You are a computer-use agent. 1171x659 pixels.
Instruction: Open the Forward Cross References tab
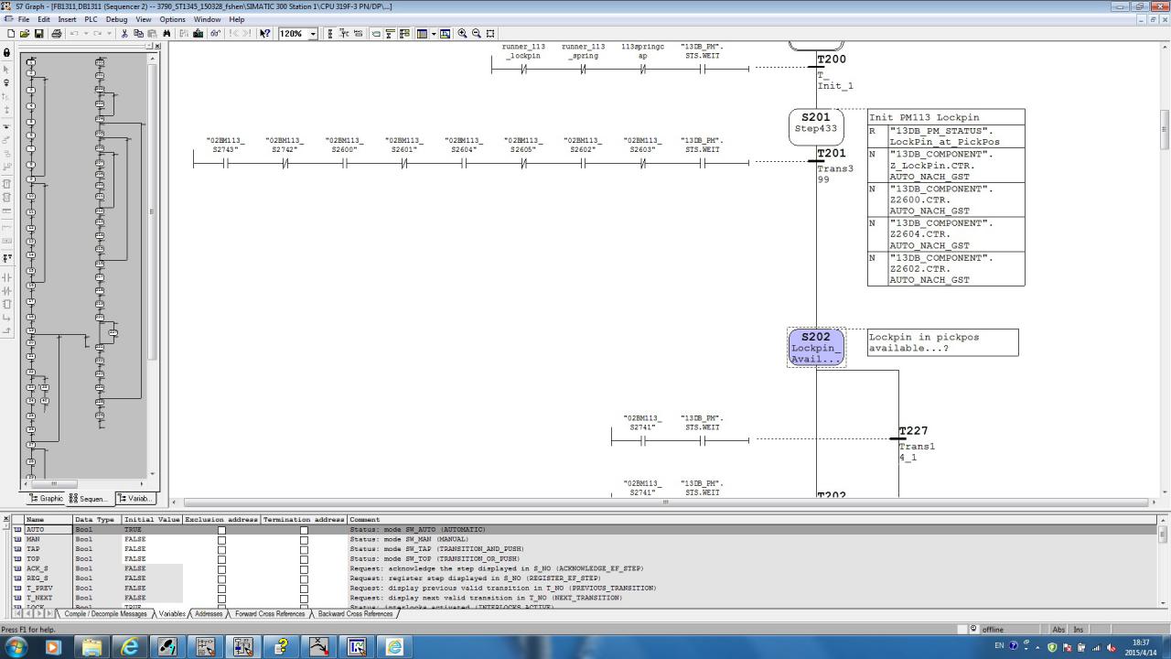[269, 614]
